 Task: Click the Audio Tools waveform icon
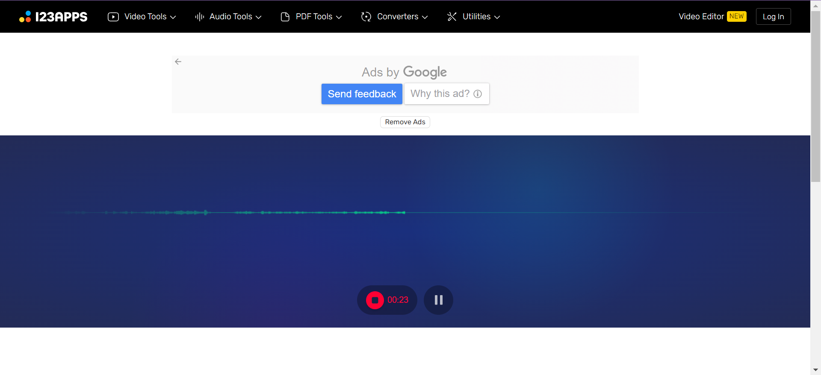[x=200, y=17]
